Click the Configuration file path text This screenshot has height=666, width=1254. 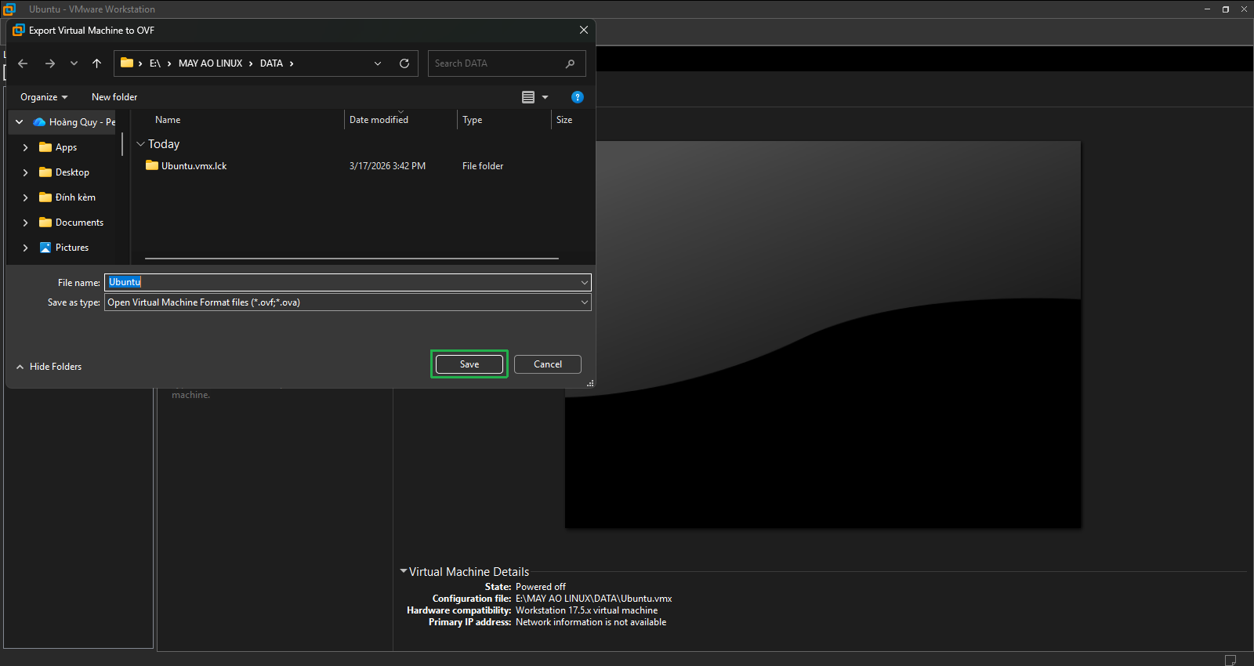(593, 599)
